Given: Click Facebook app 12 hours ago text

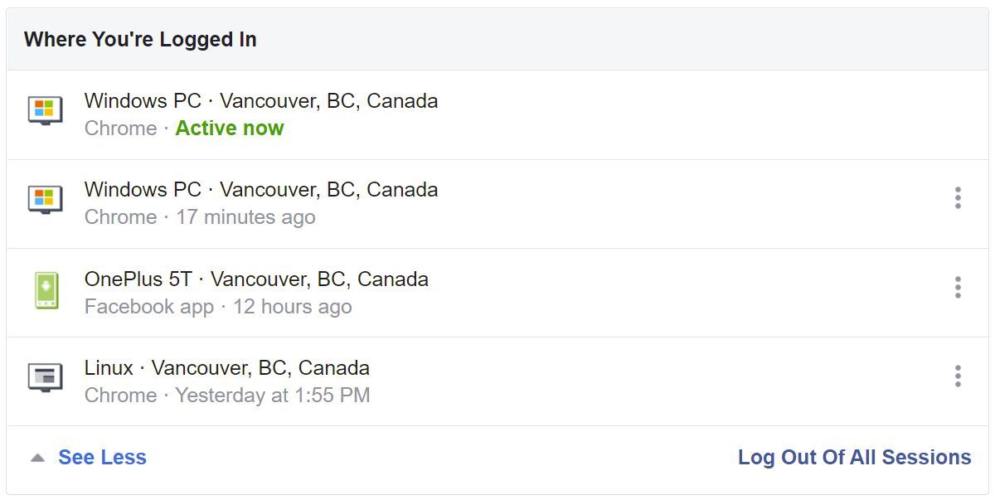Looking at the screenshot, I should [x=218, y=307].
